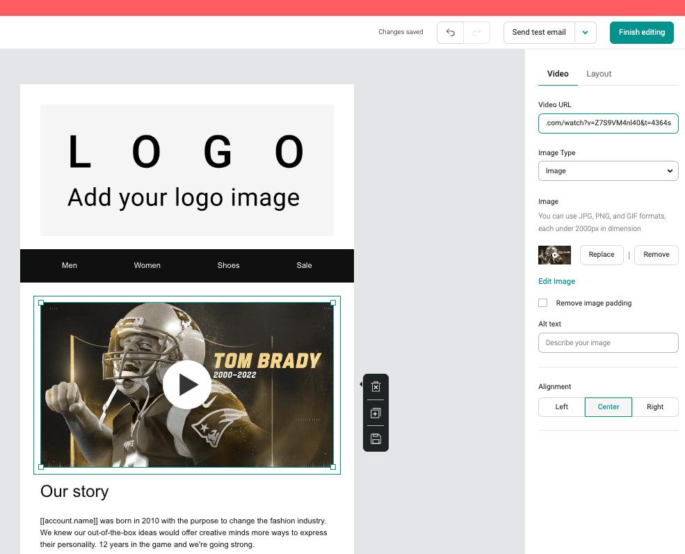Click Replace to change the image
685x554 pixels.
click(601, 255)
